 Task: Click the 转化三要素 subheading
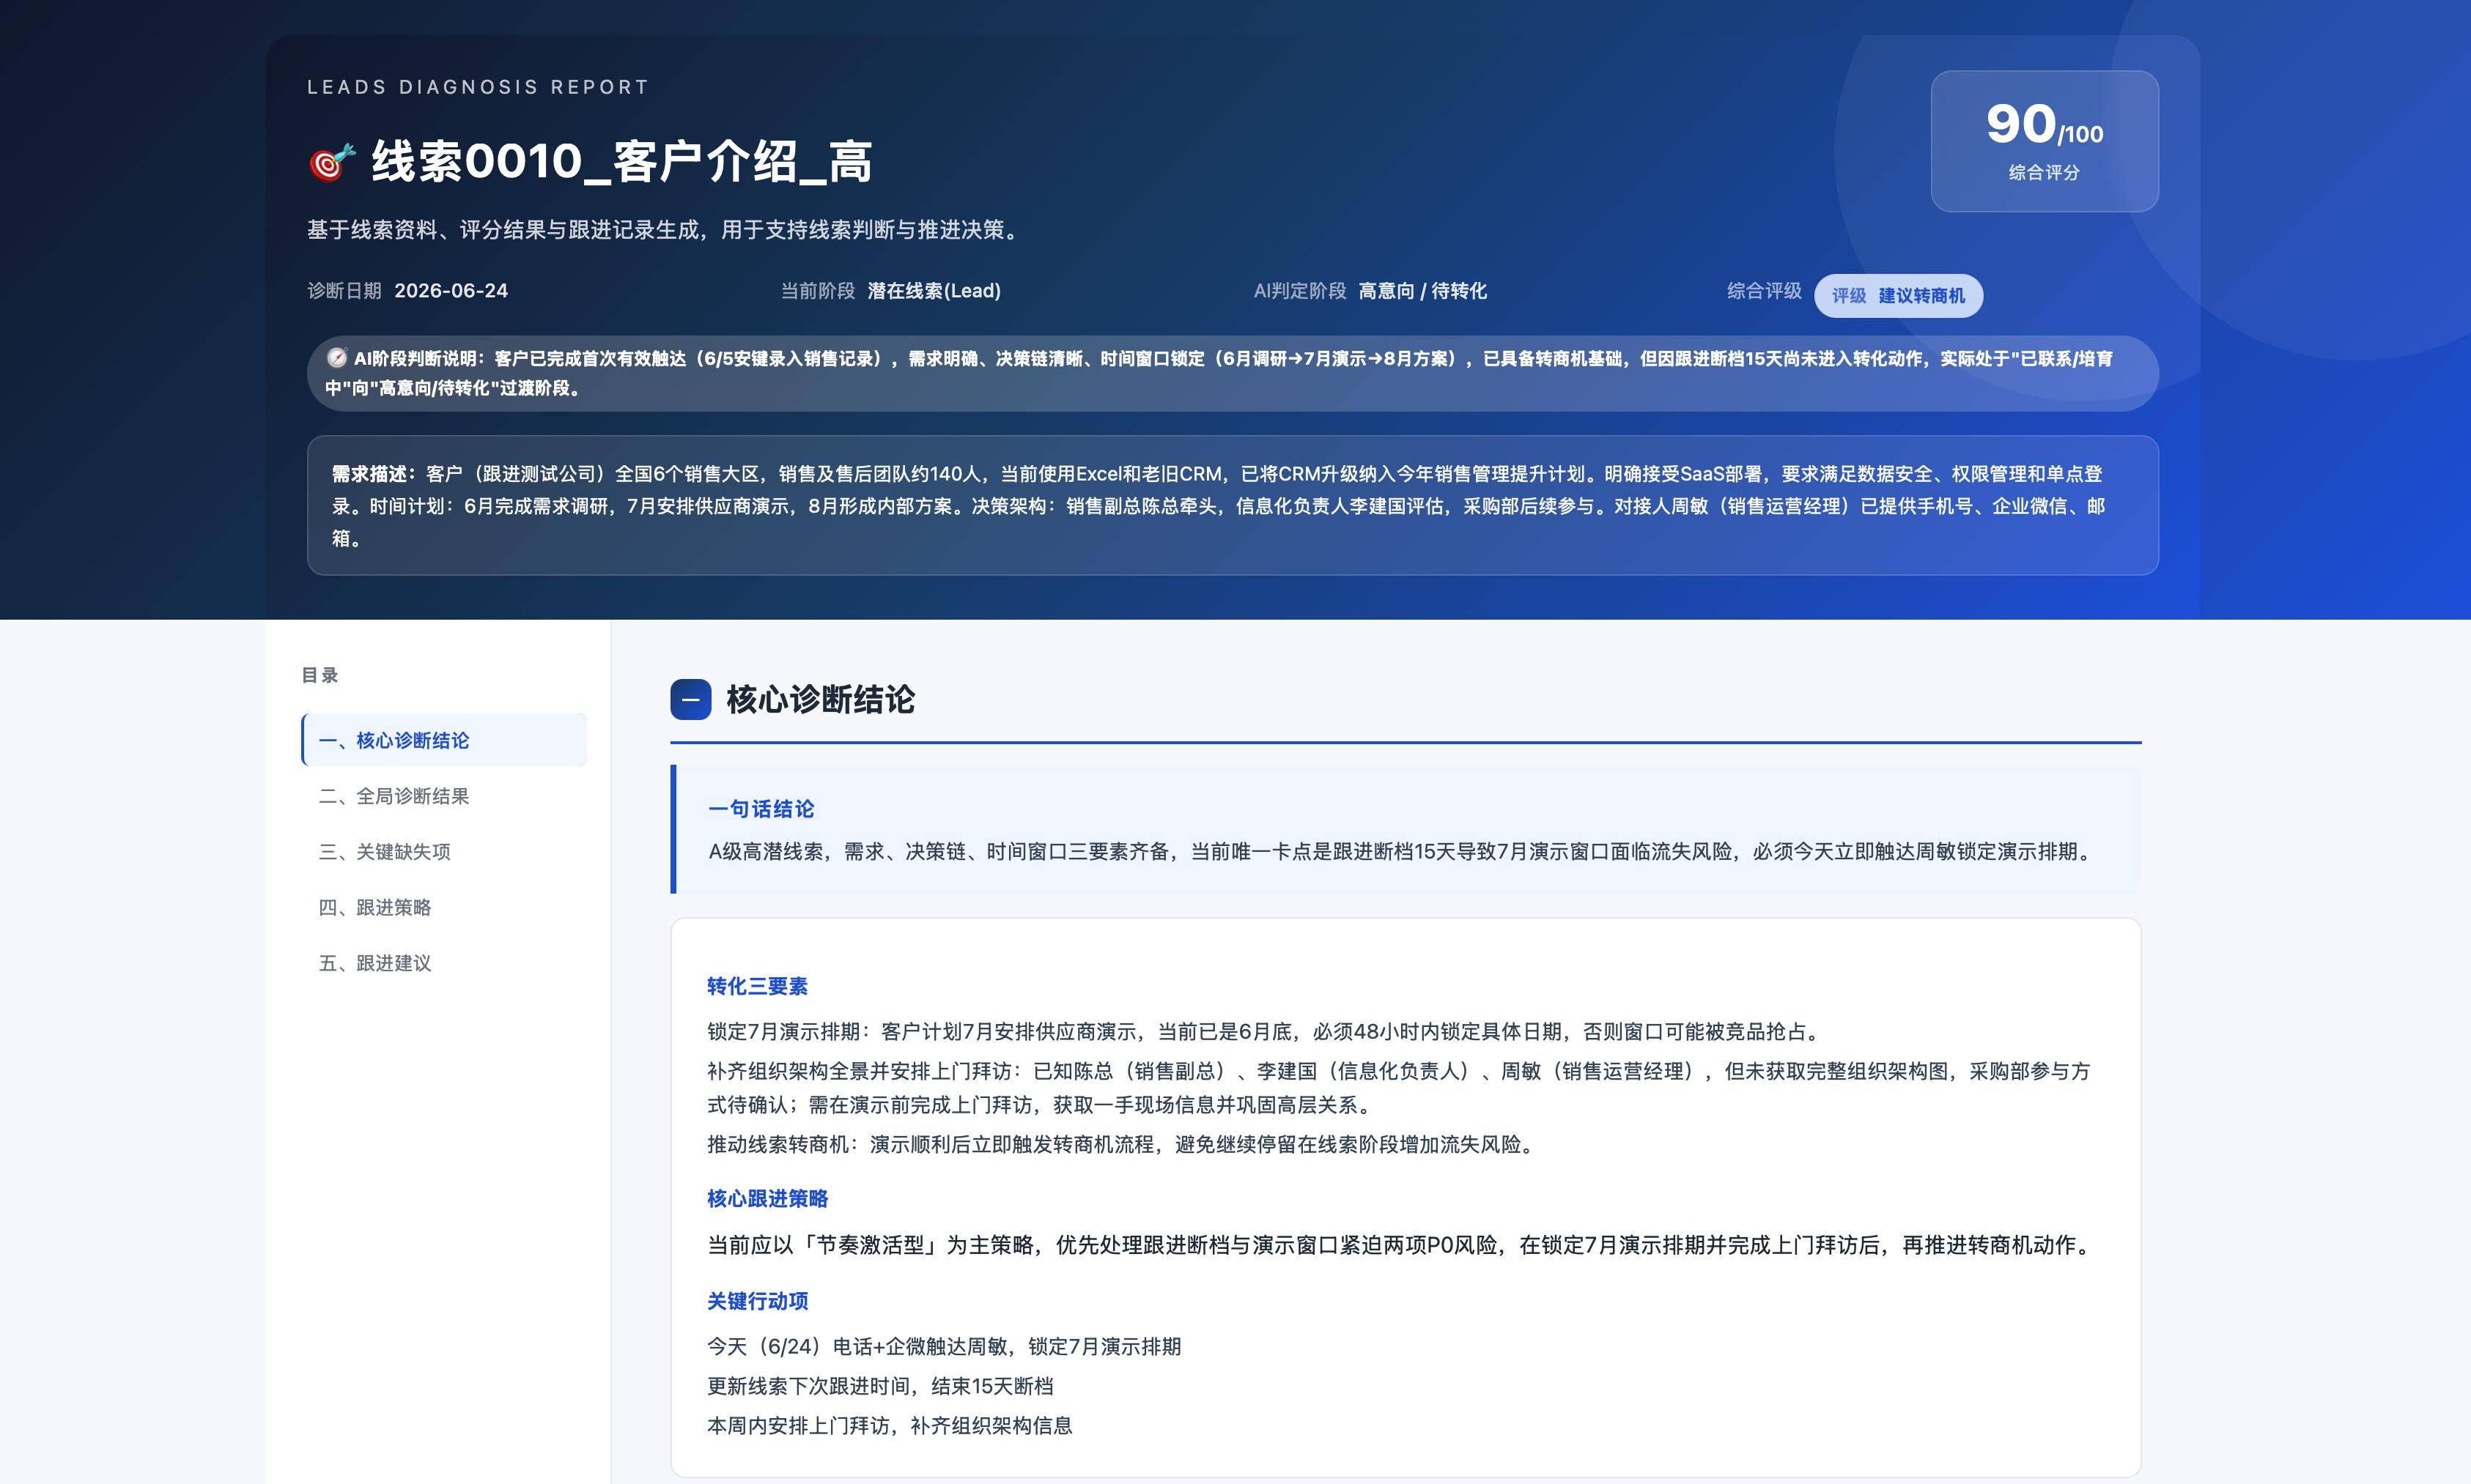click(x=757, y=986)
